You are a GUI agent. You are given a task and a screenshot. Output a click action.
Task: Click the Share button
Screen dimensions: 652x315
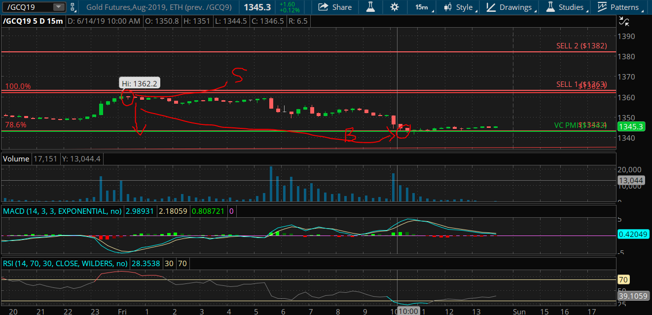[335, 7]
